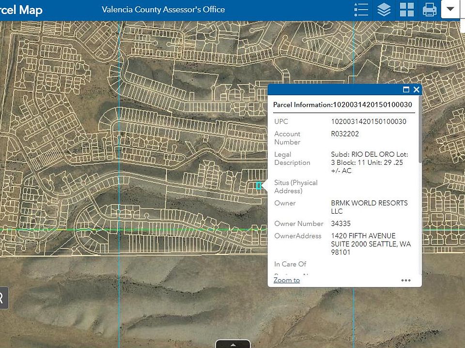
Task: Click the In Care Of label
Action: 290,264
